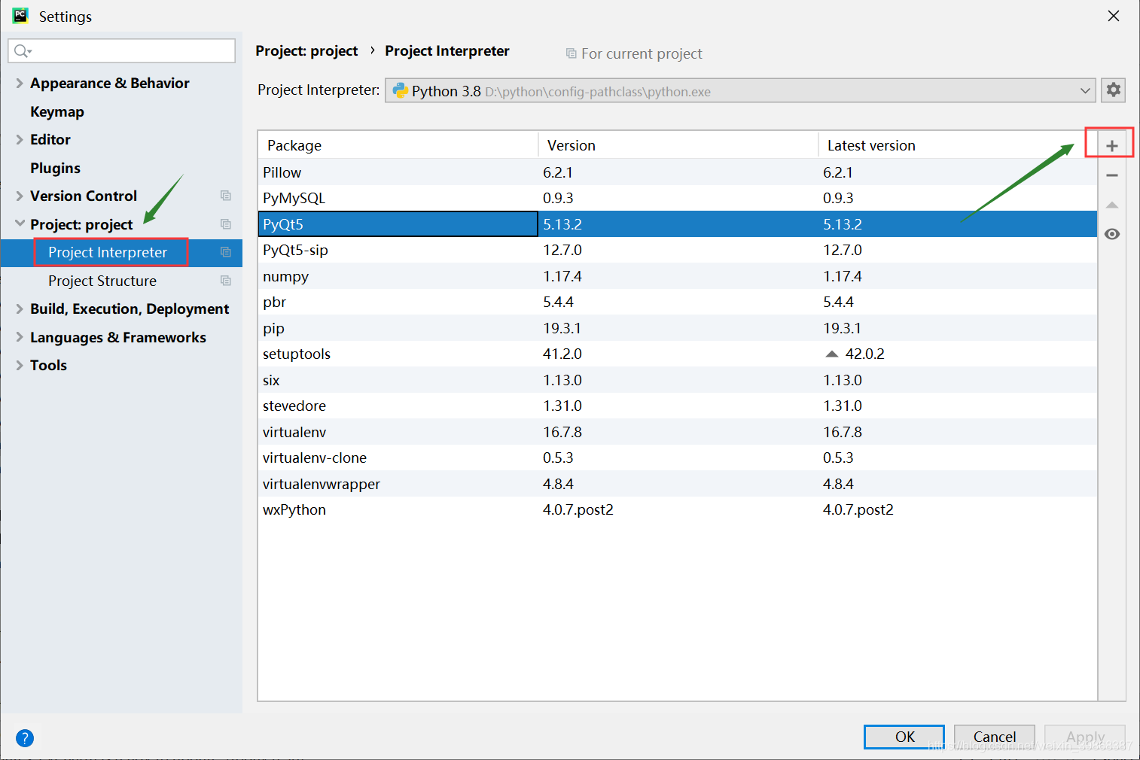This screenshot has height=760, width=1140.
Task: Click the settings search input field
Action: tap(122, 50)
